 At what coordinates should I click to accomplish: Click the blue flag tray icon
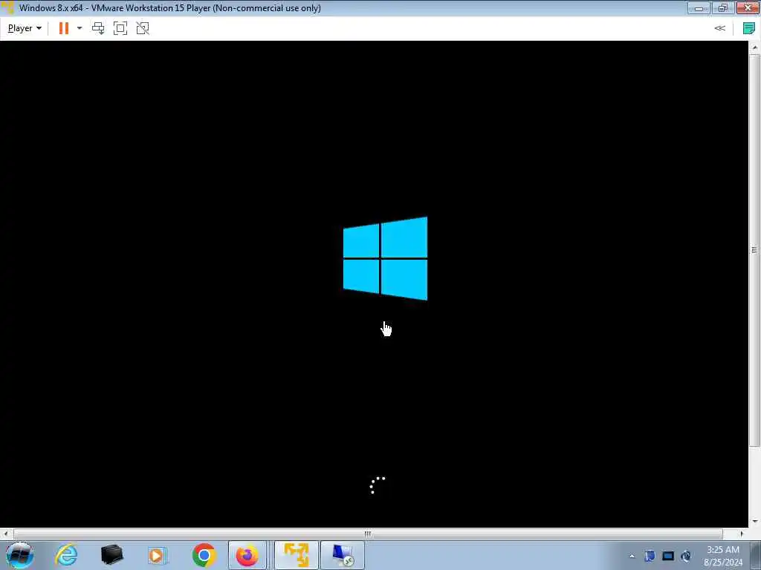(x=650, y=556)
